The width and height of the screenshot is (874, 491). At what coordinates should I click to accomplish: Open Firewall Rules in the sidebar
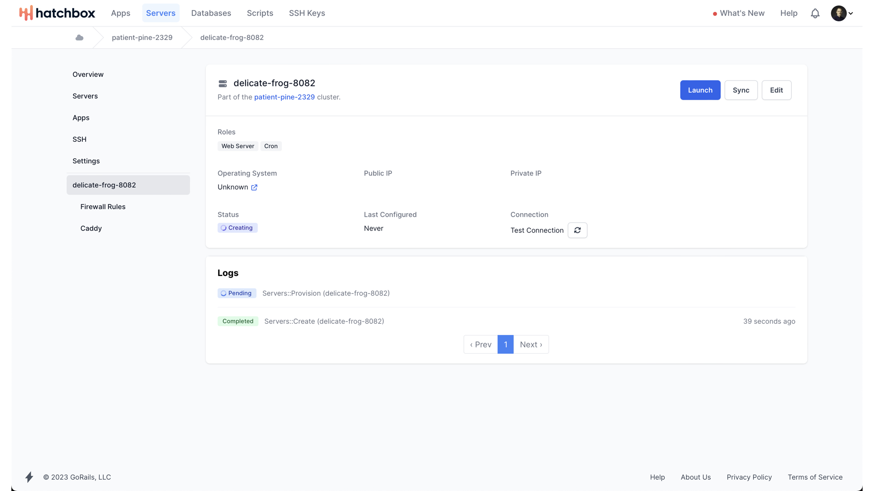click(103, 207)
